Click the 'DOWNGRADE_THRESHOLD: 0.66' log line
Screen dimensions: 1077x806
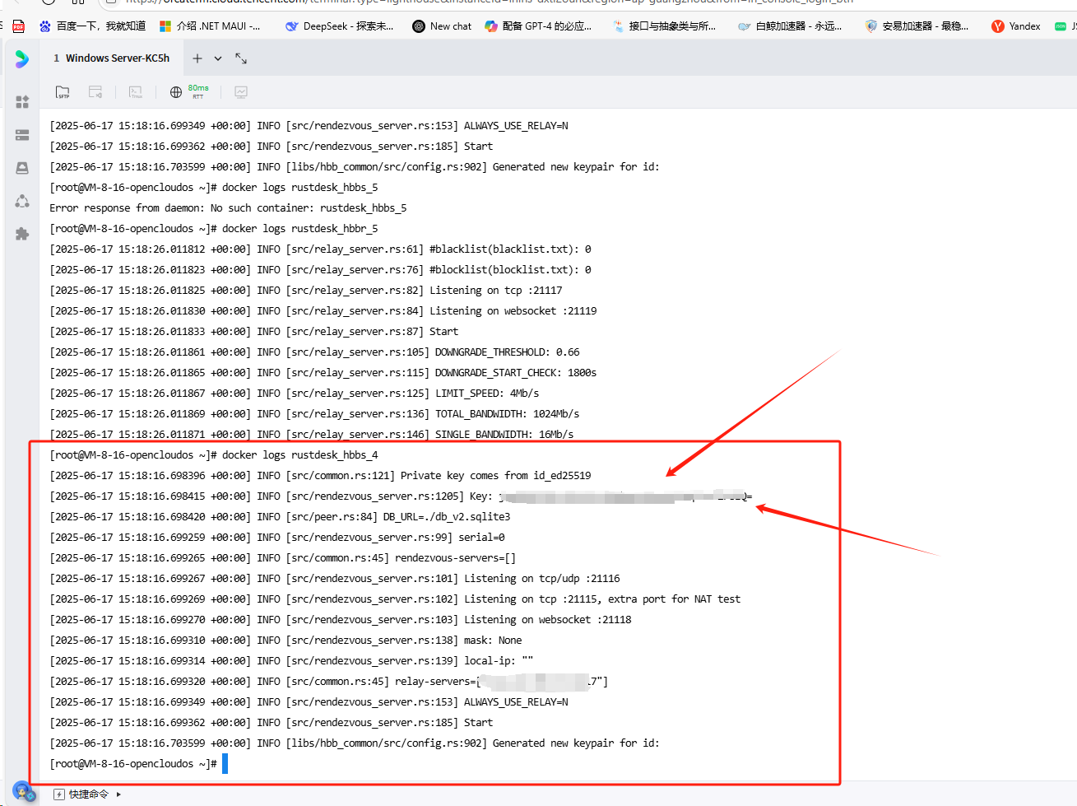click(x=314, y=352)
